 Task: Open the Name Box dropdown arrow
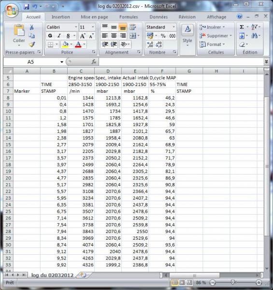[x=62, y=62]
